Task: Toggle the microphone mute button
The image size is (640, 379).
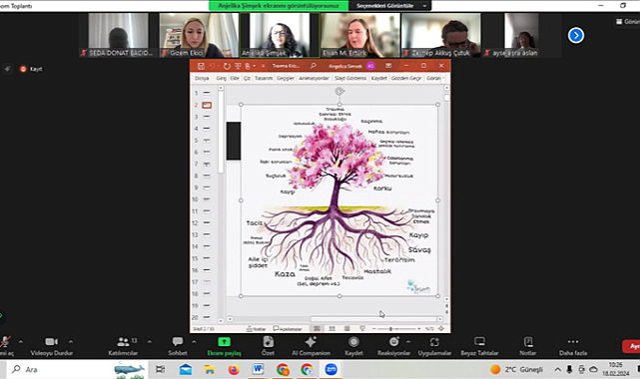Action: (6, 346)
